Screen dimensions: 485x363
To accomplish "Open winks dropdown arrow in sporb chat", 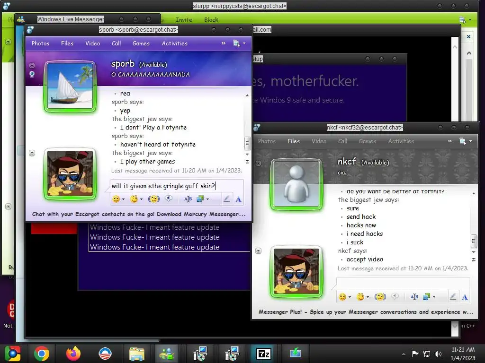I will point(141,199).
